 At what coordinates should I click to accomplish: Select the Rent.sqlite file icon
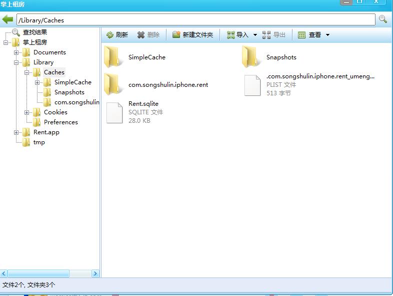[x=114, y=112]
